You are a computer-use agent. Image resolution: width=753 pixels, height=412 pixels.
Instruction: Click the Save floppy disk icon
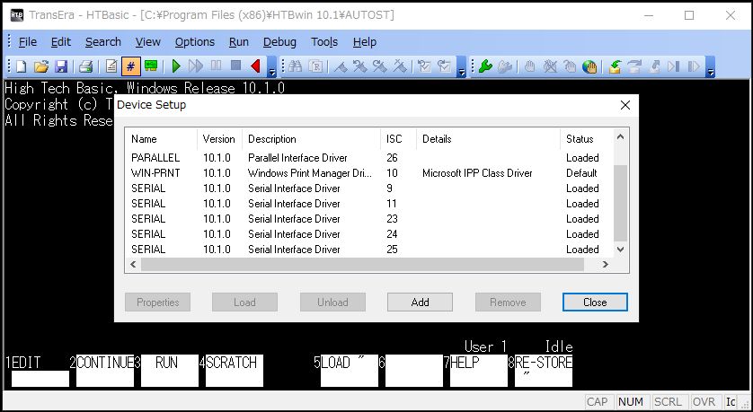point(61,66)
